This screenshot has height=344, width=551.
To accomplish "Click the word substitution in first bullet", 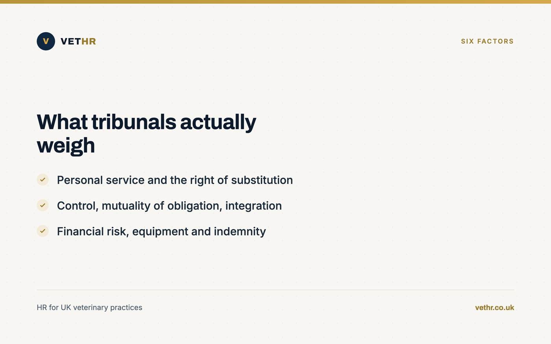I will point(262,180).
